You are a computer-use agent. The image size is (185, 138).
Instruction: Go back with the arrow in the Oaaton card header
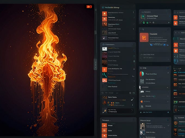point(141,30)
